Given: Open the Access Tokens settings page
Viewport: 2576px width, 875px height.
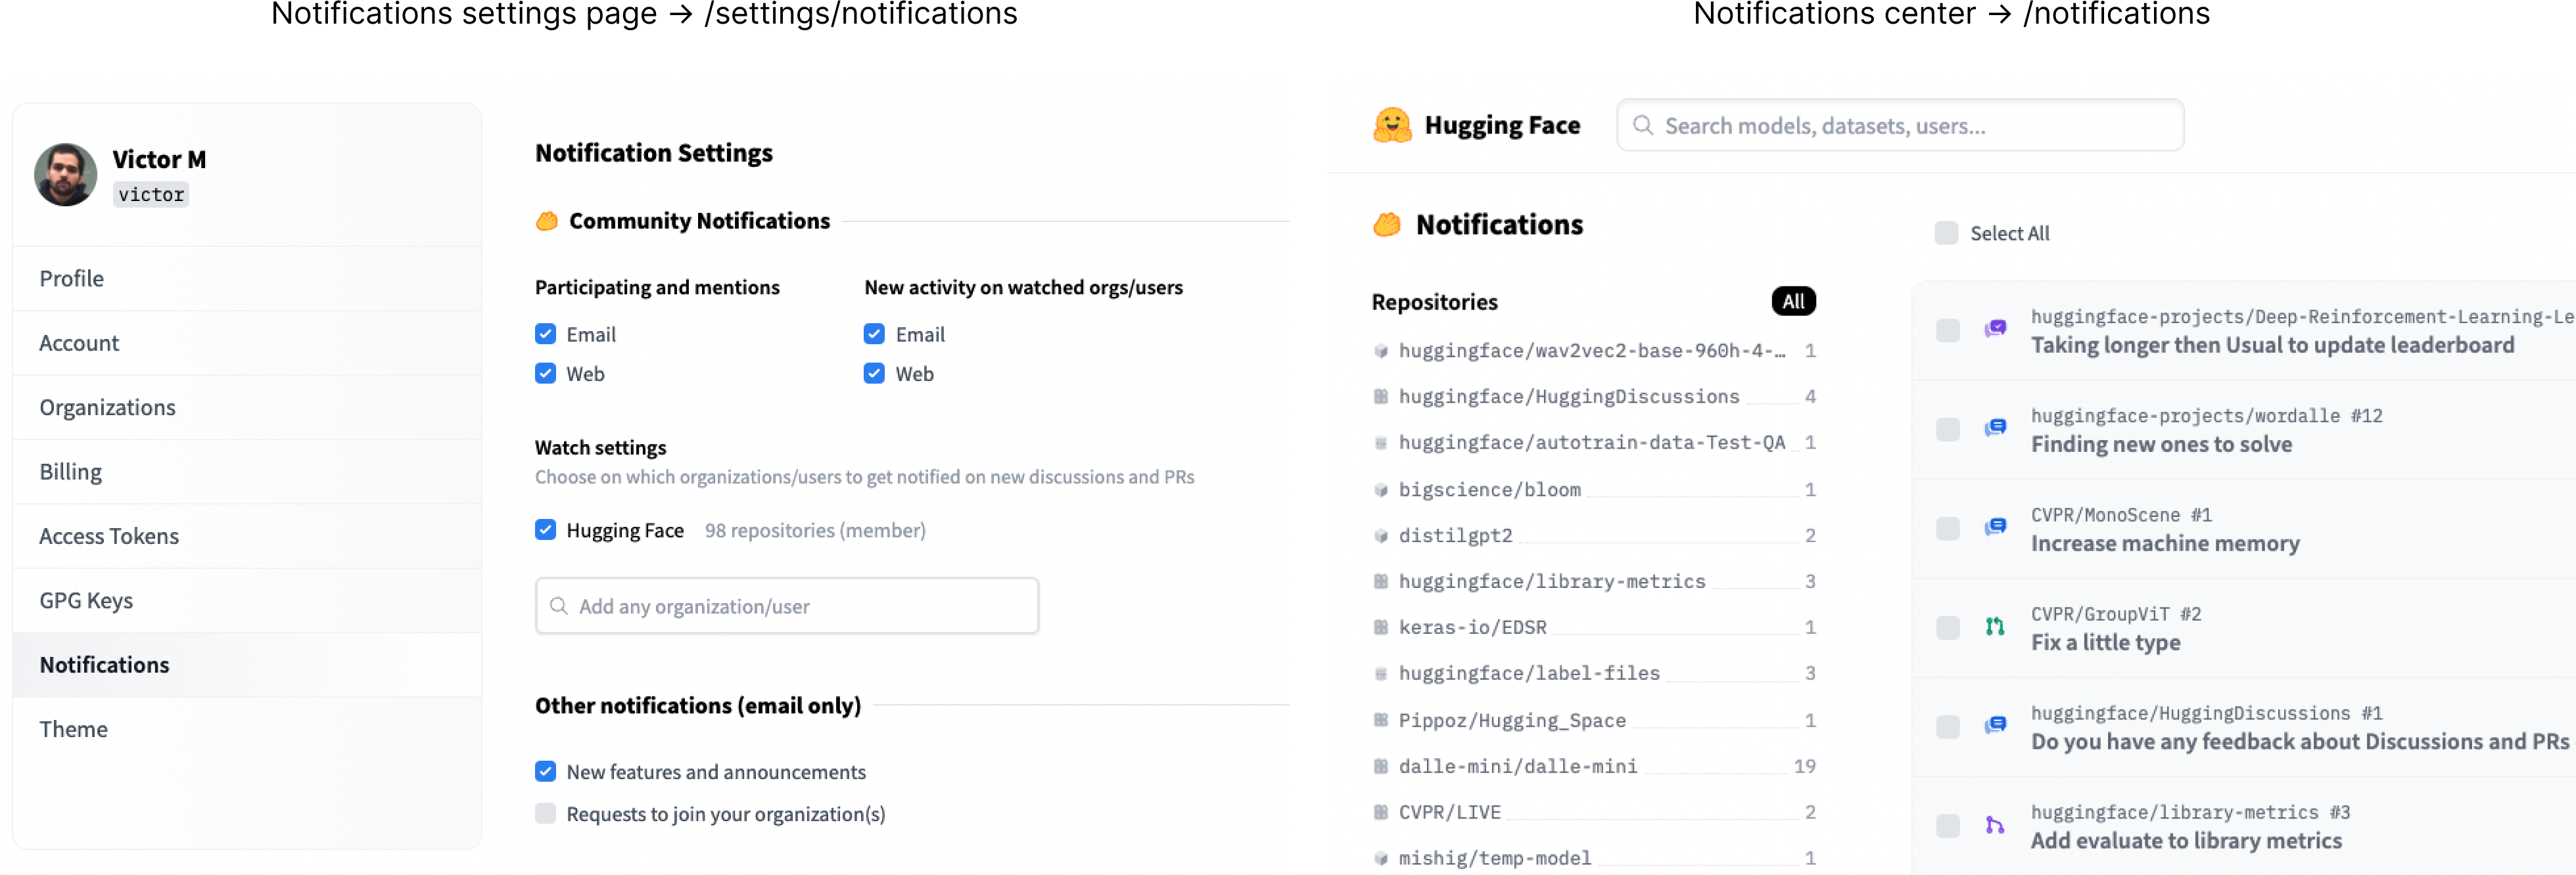Looking at the screenshot, I should click(x=109, y=537).
